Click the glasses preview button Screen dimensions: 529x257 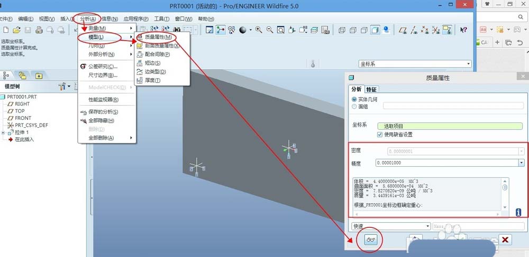click(372, 240)
